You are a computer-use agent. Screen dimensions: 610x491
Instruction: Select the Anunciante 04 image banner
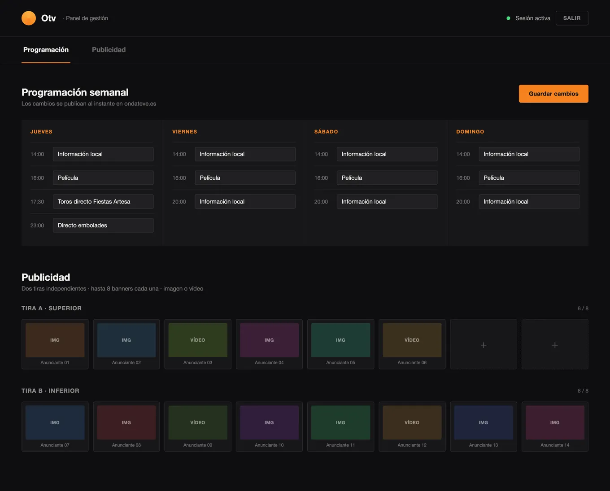[x=269, y=344]
